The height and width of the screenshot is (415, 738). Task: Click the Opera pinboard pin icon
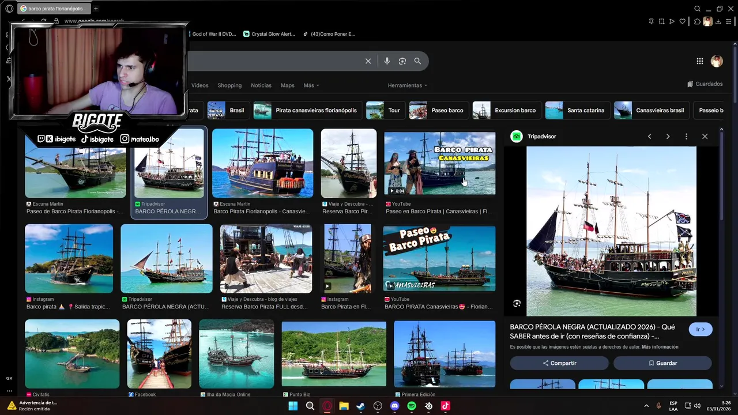(651, 21)
